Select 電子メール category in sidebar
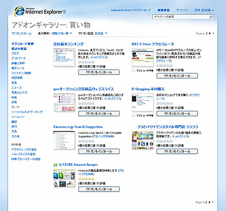The height and width of the screenshot is (211, 226). tap(18, 68)
